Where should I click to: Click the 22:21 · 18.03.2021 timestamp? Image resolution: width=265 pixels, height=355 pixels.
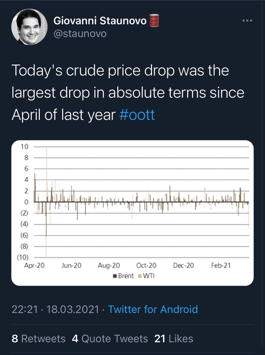pyautogui.click(x=55, y=309)
